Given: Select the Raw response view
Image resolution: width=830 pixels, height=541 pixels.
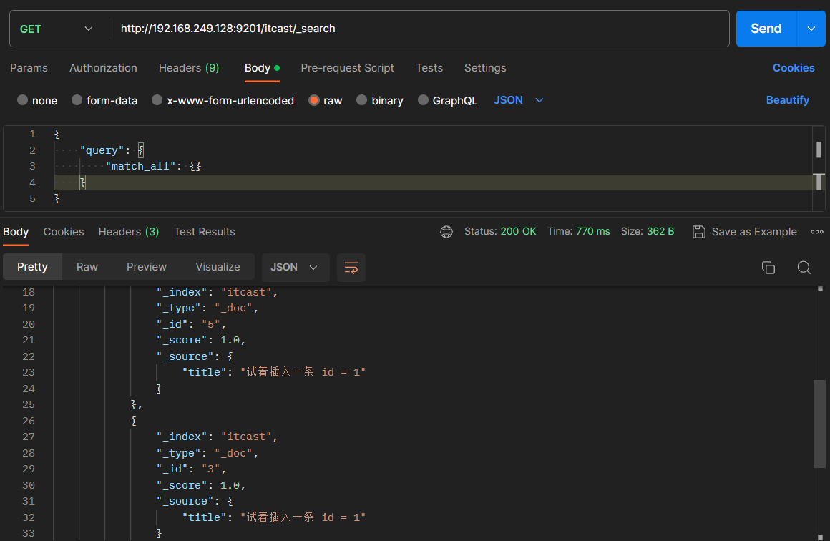Looking at the screenshot, I should click(87, 267).
